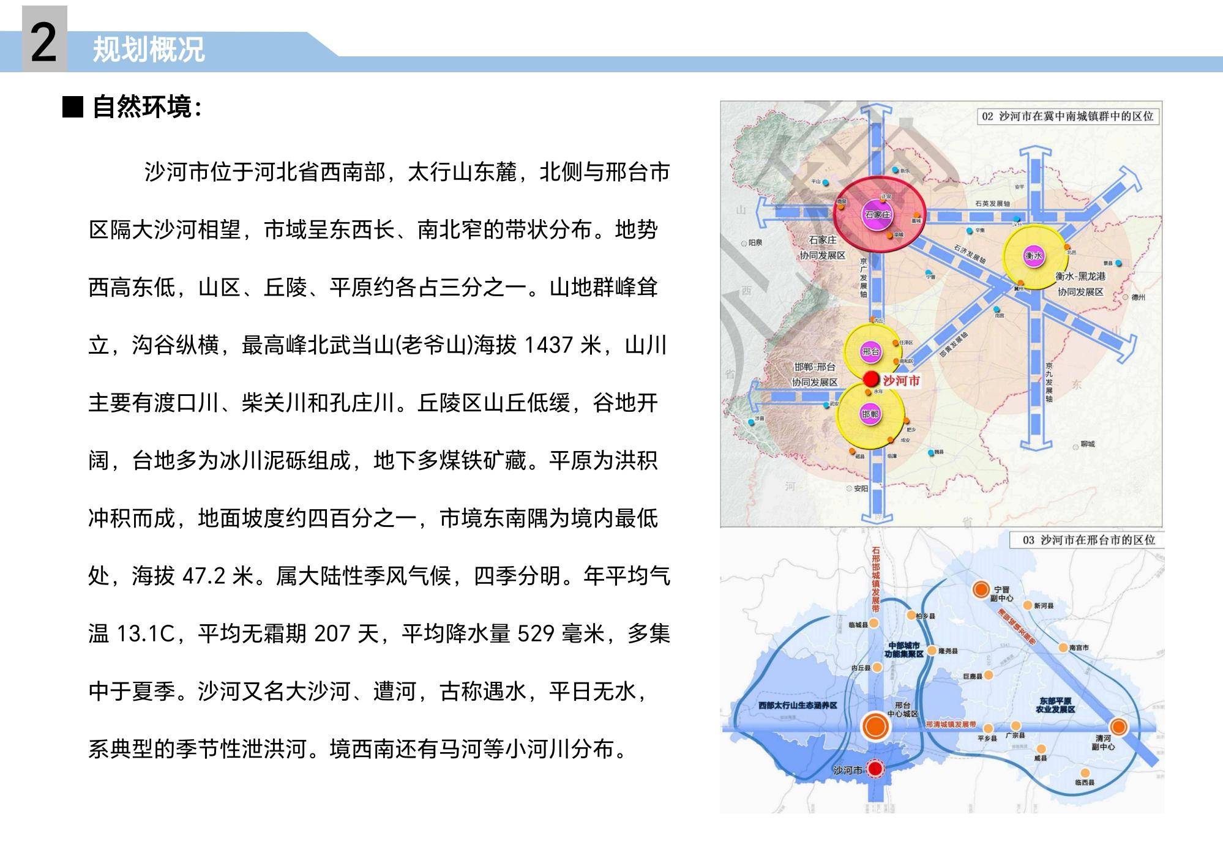Click the label "中部城市功能集聚区"
This screenshot has width=1223, height=847.
point(903,650)
